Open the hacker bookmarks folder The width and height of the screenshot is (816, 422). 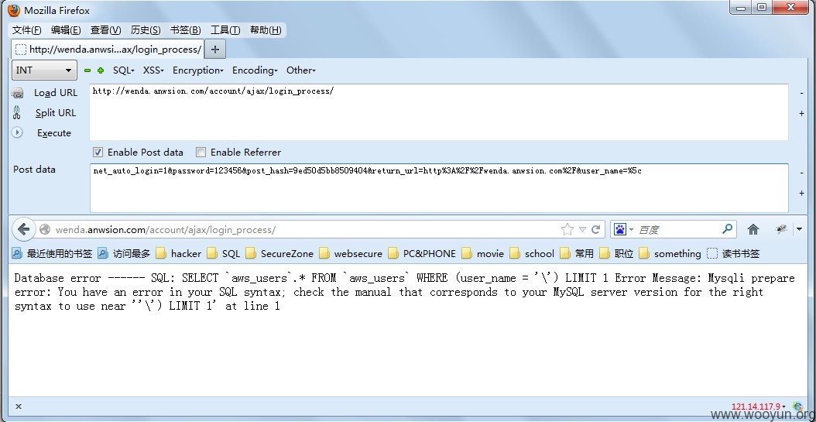tap(179, 253)
